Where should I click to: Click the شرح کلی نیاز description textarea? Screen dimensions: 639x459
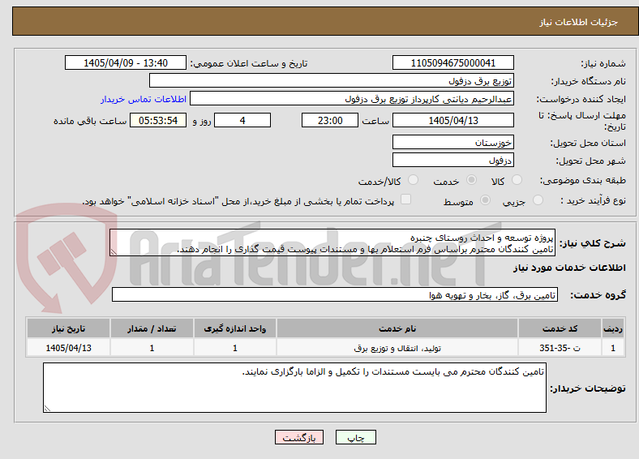(332, 243)
